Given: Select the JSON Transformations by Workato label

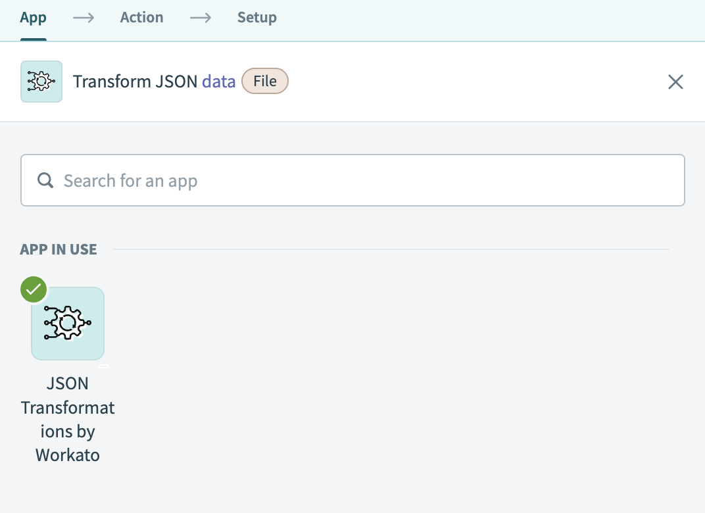Looking at the screenshot, I should [x=68, y=419].
